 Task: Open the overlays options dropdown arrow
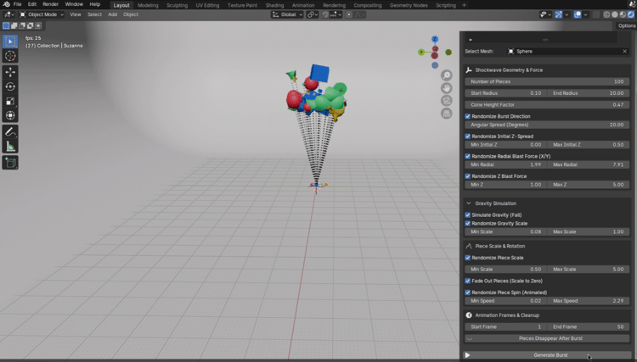click(x=585, y=14)
